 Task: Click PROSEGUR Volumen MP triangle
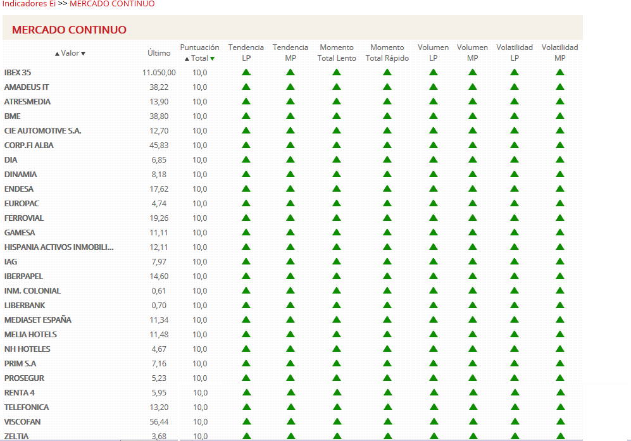pos(473,378)
